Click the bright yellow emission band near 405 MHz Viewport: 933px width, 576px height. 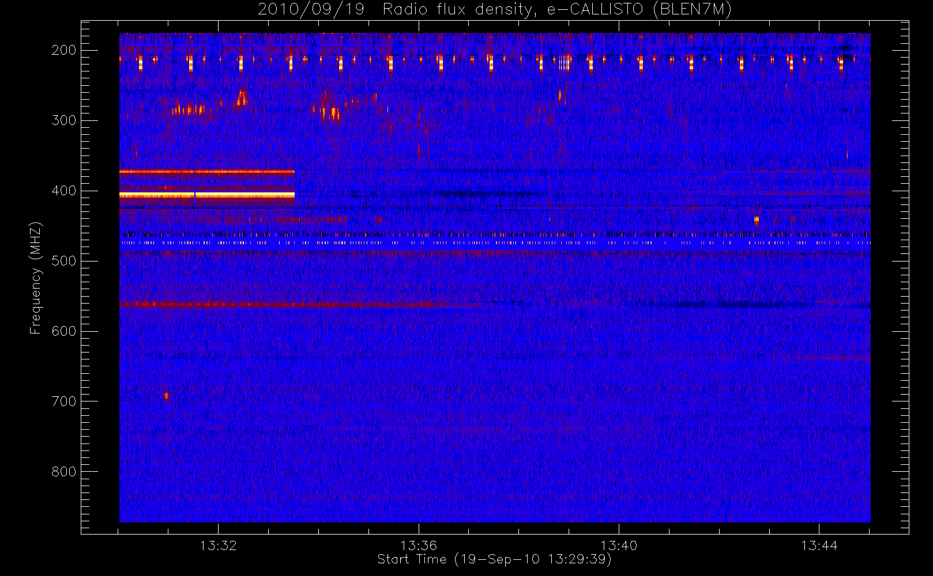(x=207, y=195)
